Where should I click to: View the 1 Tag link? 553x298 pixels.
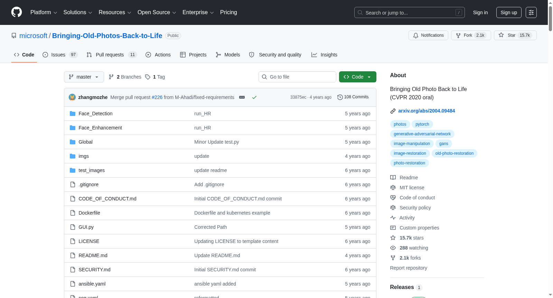(155, 77)
